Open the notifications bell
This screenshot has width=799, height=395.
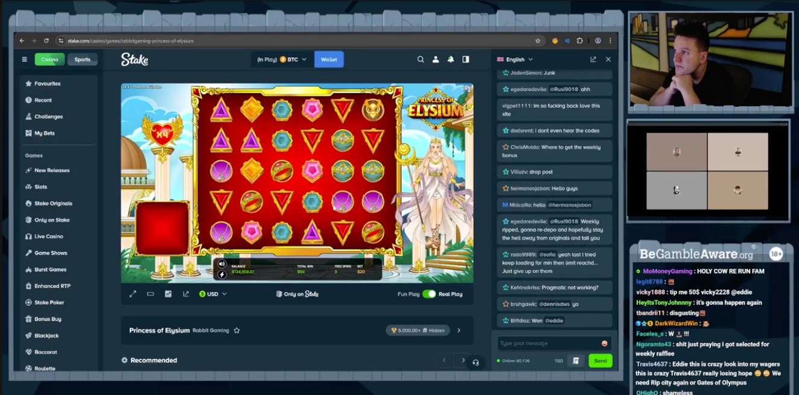451,60
